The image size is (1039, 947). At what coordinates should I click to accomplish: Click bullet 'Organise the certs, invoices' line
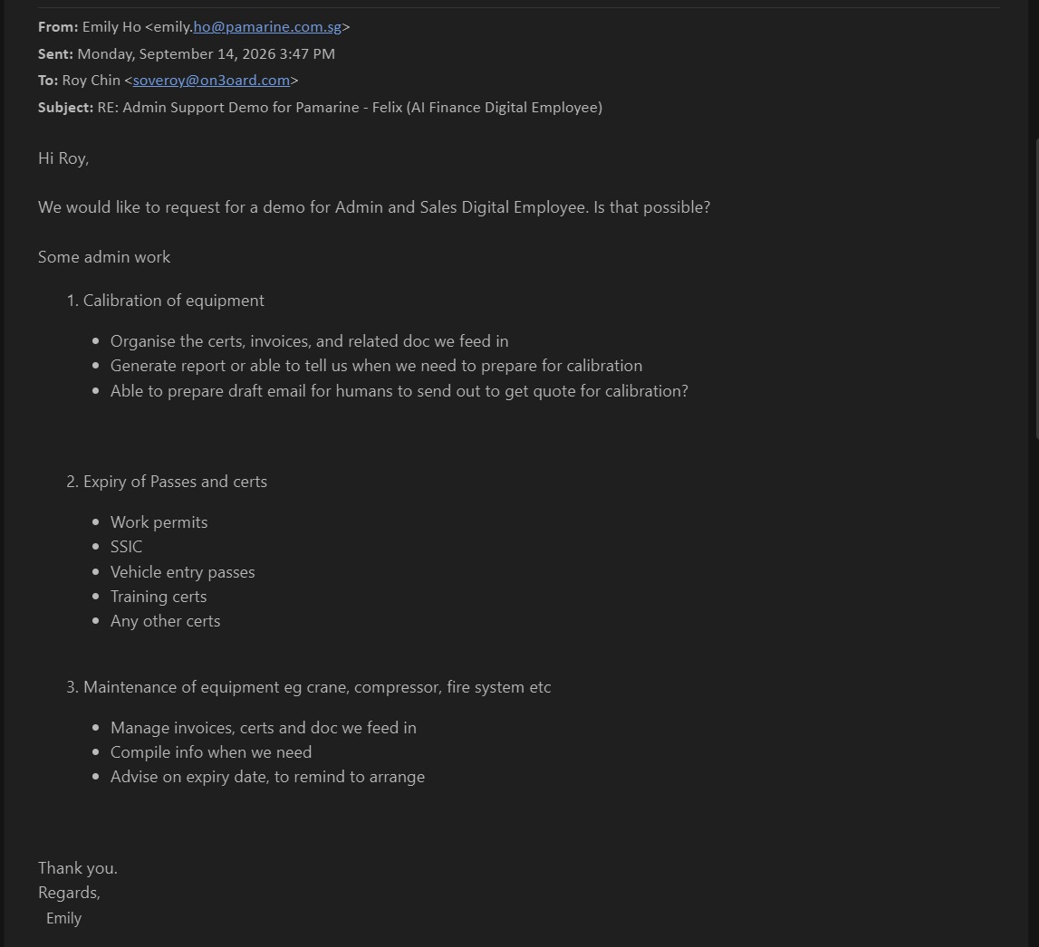[x=310, y=341]
